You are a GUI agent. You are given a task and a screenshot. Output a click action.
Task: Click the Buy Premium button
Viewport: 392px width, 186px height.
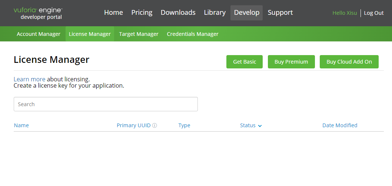click(291, 62)
